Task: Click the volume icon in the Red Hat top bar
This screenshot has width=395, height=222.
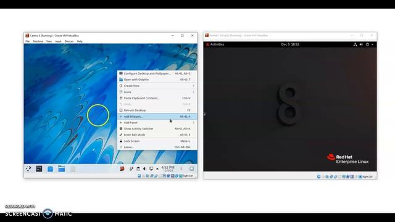Action: [361, 44]
